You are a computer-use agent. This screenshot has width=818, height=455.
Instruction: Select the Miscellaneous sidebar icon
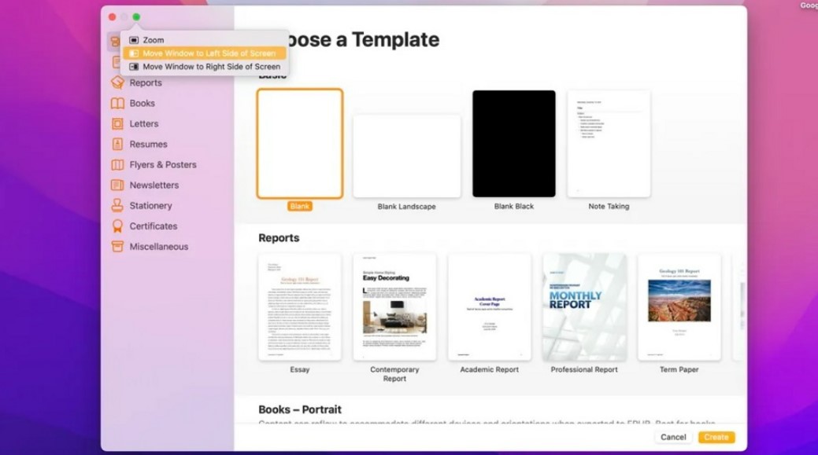coord(117,246)
